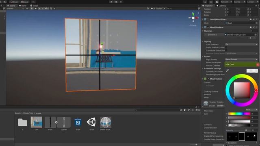The image size is (260, 146).
Task: Open the Shaded draw mode dropdown
Action: [15, 9]
